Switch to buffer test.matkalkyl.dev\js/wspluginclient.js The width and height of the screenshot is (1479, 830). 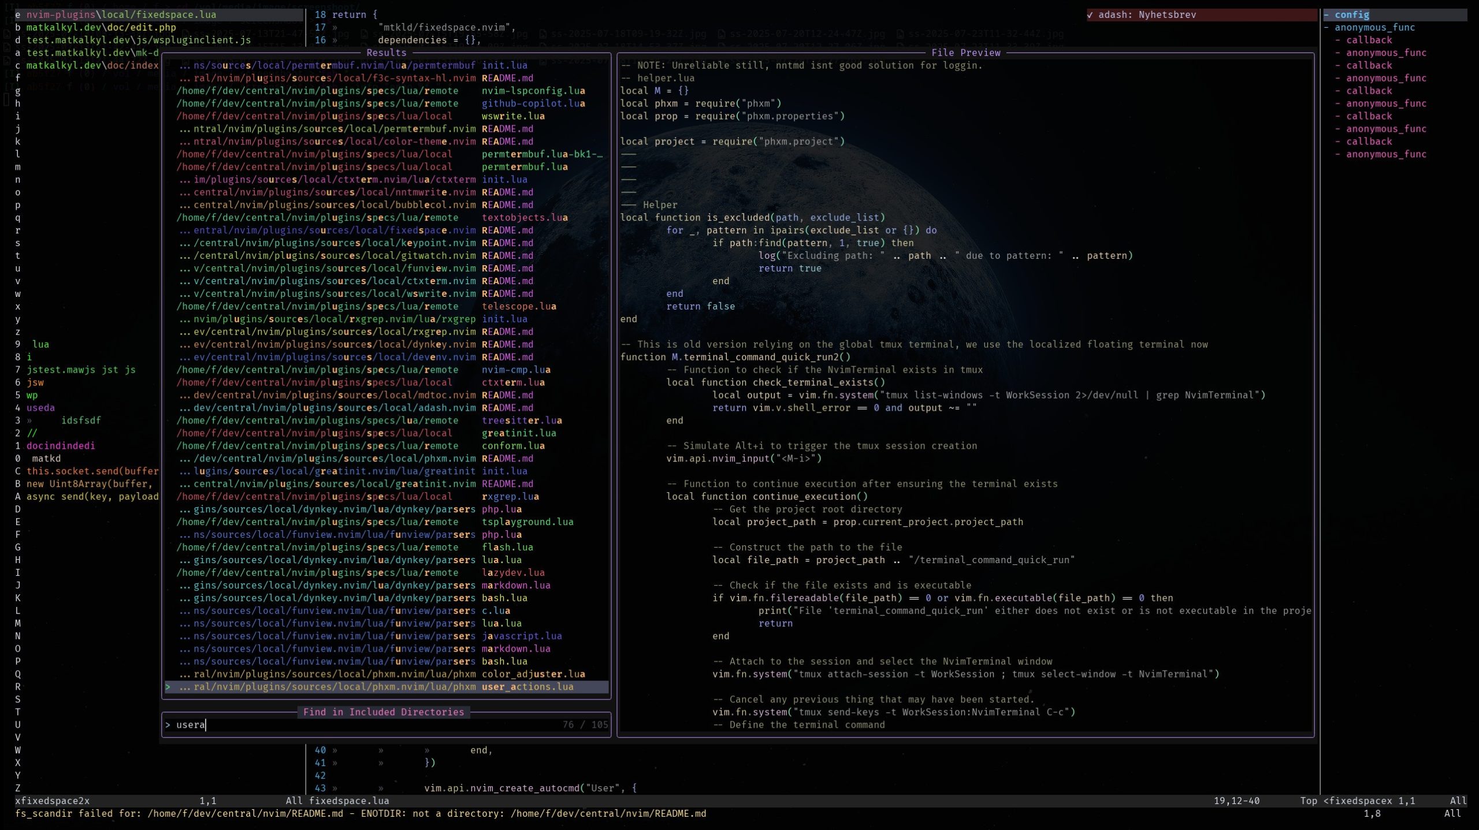coord(139,40)
